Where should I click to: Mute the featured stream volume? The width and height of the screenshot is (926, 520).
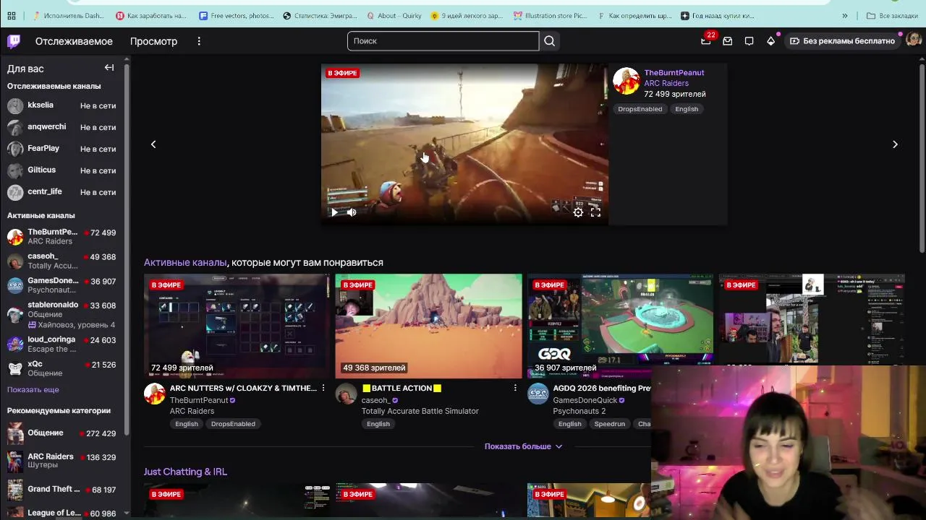coord(352,212)
